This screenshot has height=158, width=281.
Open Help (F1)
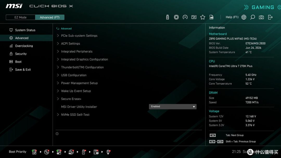(232, 17)
